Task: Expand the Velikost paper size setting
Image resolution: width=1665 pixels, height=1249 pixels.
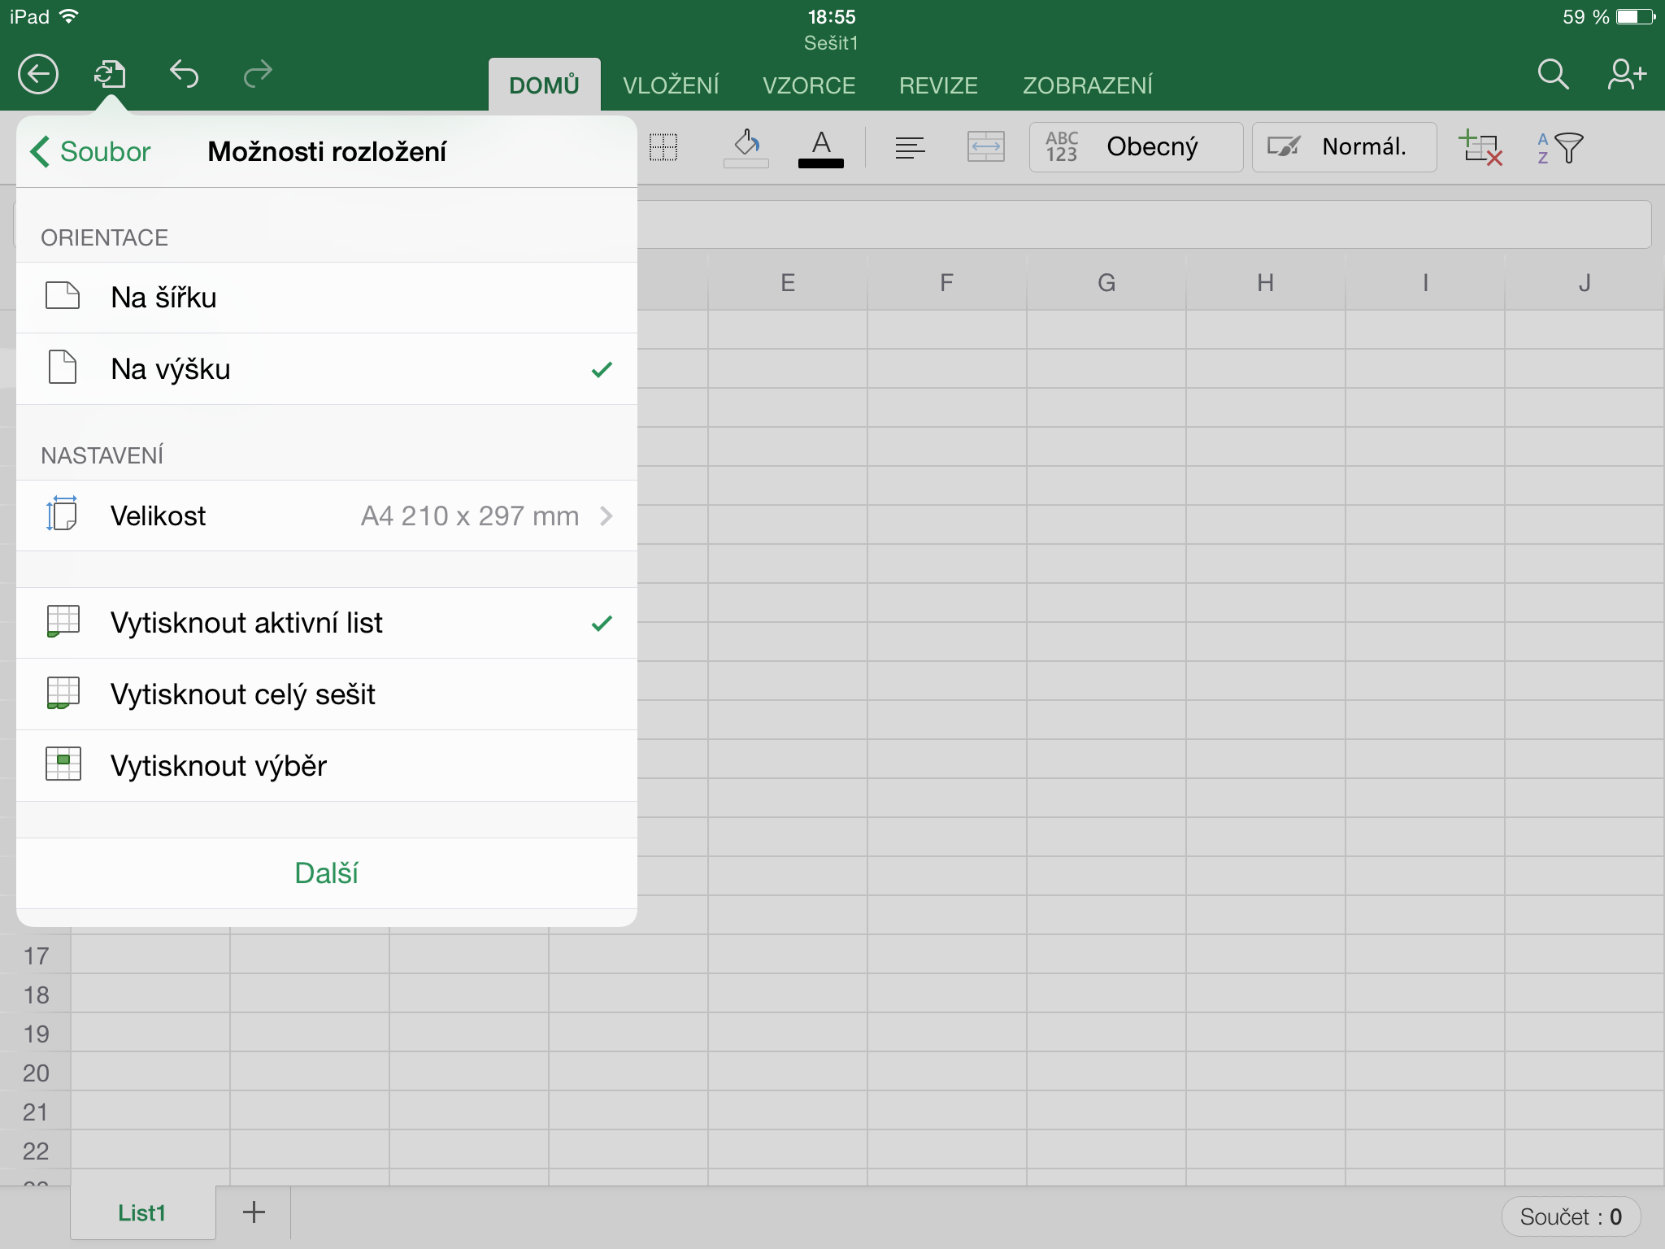Action: pyautogui.click(x=325, y=516)
